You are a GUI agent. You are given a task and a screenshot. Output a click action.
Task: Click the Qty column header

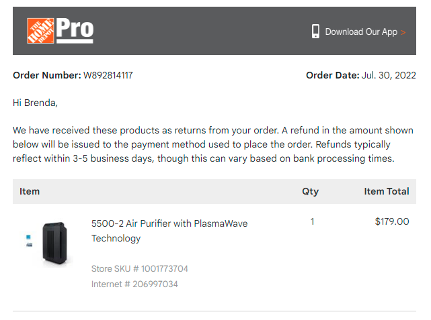tap(311, 191)
